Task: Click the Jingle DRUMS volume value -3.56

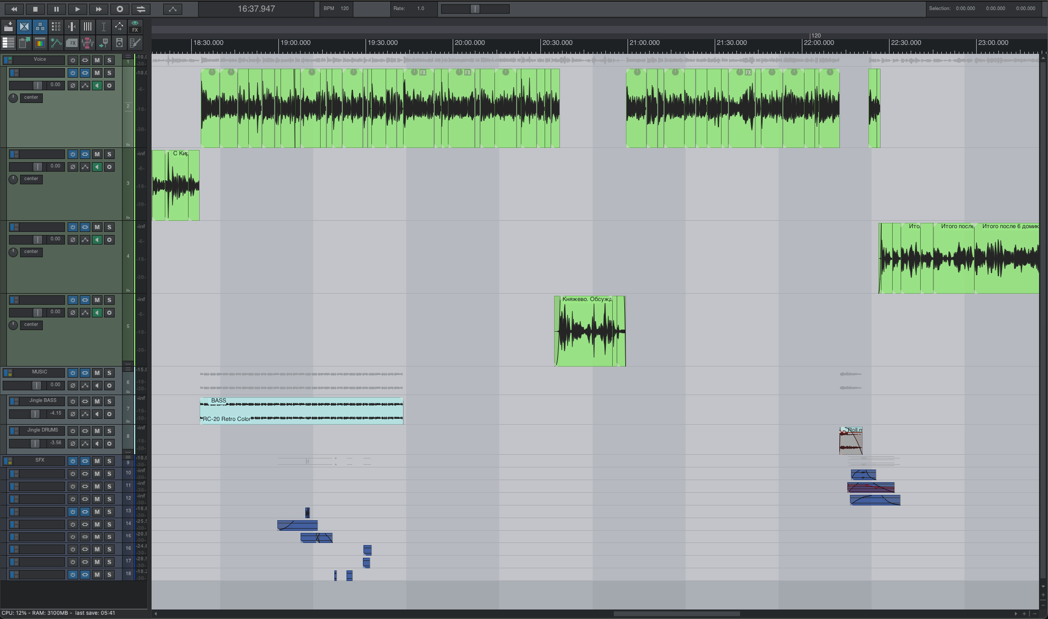Action: tap(55, 443)
